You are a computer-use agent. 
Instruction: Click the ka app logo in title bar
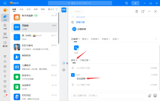pos(5,3)
